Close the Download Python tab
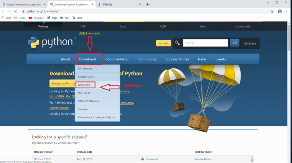This screenshot has height=163, width=292. click(x=92, y=4)
